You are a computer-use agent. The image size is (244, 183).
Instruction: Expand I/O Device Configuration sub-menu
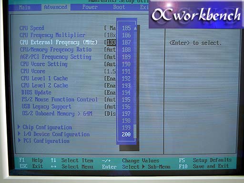(56, 134)
